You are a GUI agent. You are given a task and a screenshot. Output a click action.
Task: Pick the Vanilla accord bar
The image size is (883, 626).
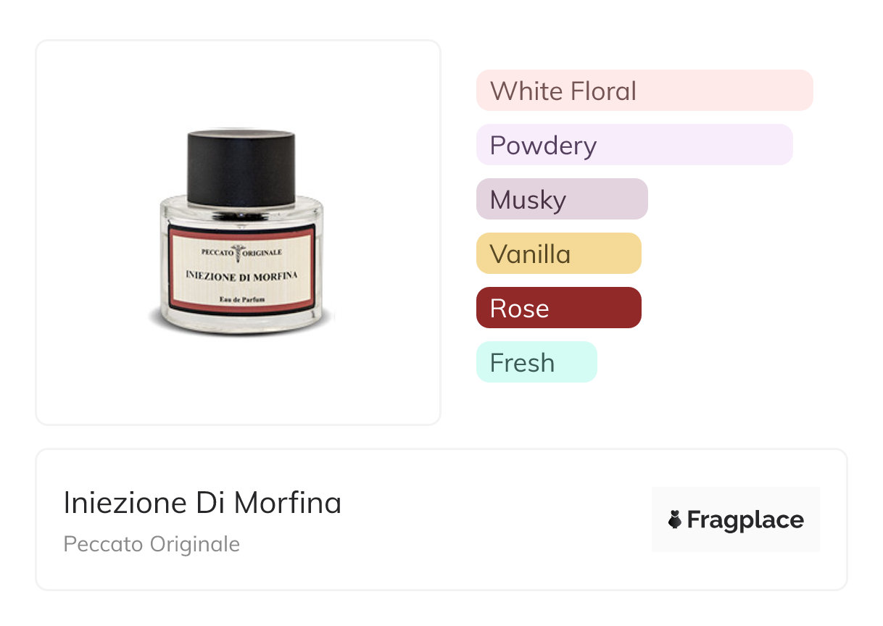558,254
